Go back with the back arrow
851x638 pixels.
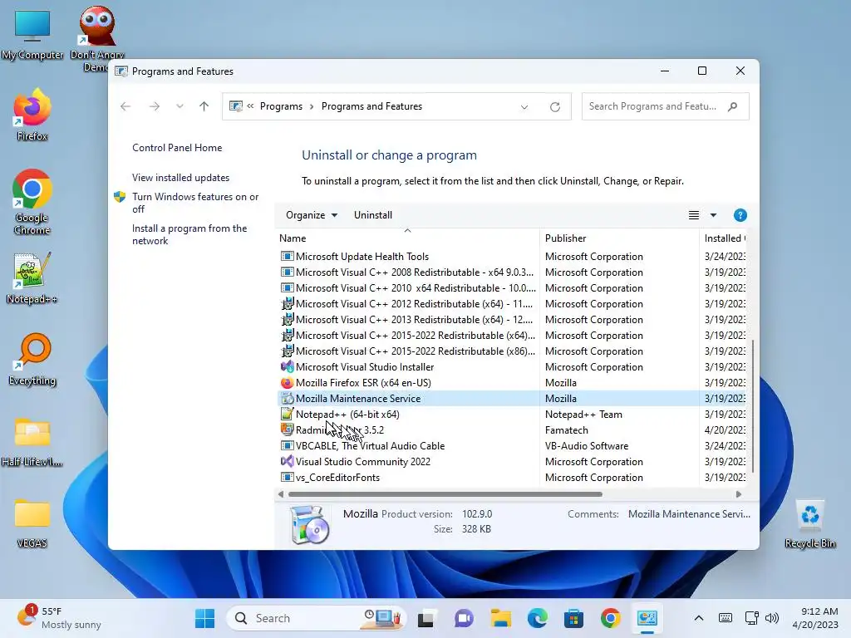click(126, 106)
